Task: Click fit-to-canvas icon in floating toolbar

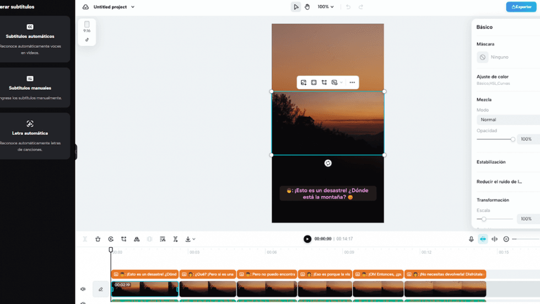Action: click(314, 83)
